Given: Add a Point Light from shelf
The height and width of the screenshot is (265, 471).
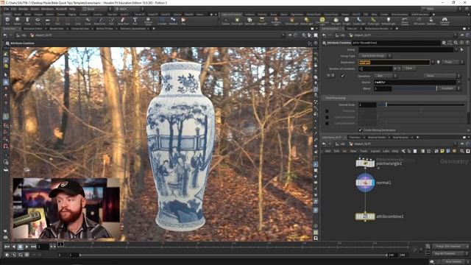Looking at the screenshot, I should (237, 21).
